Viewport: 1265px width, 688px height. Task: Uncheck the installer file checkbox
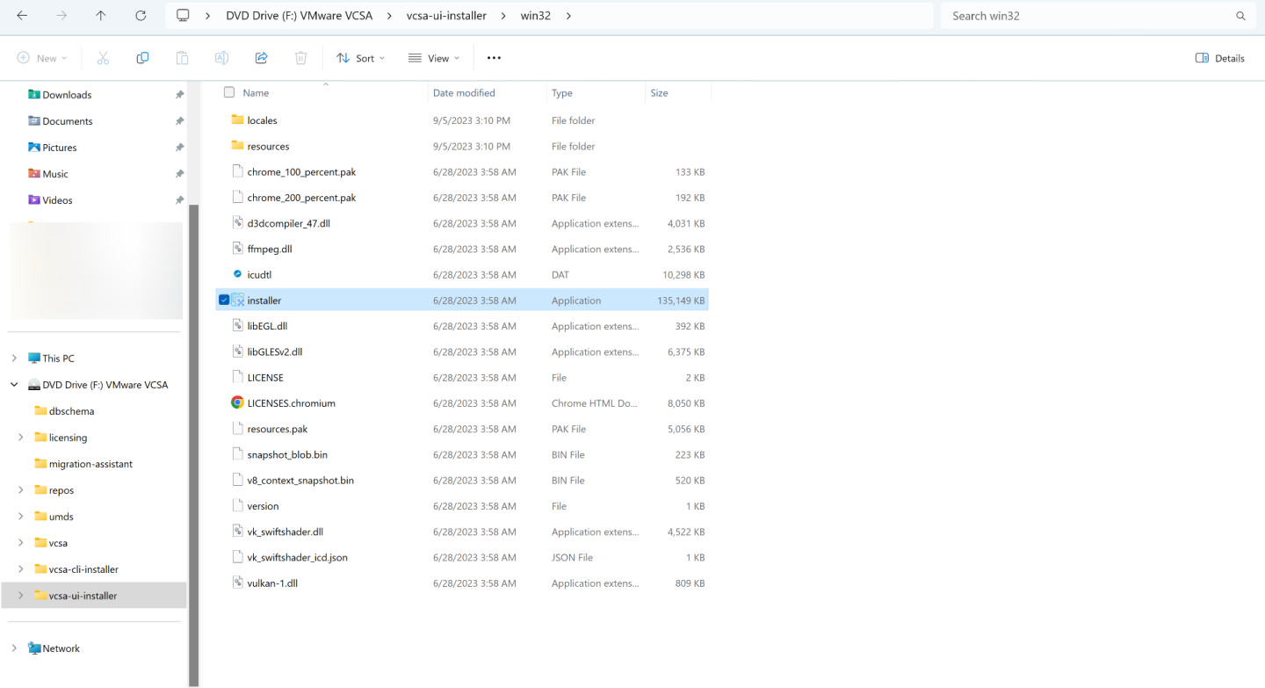[x=224, y=301]
